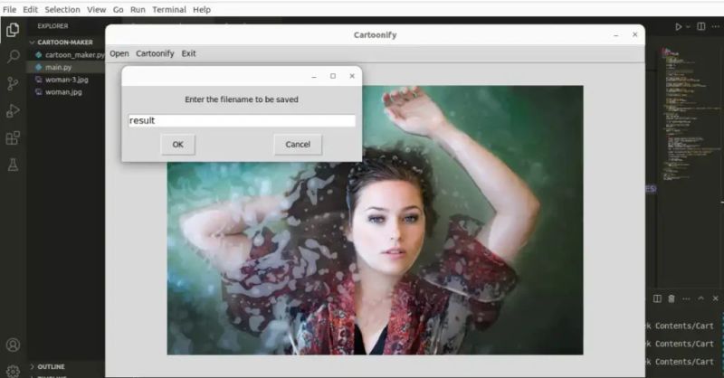Click the code minimap in the editor
Viewport: 724px width, 378px height.
point(689,113)
